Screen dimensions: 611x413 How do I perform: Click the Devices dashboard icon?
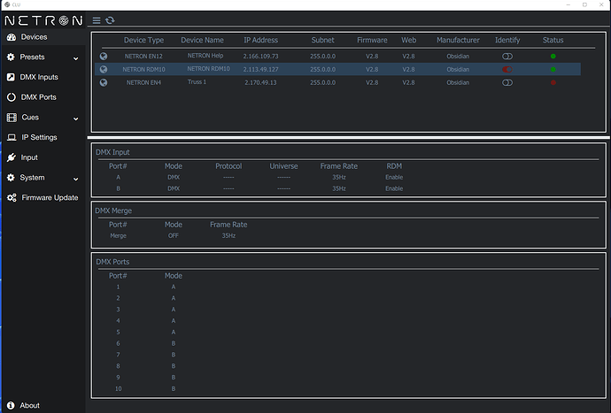click(x=12, y=37)
